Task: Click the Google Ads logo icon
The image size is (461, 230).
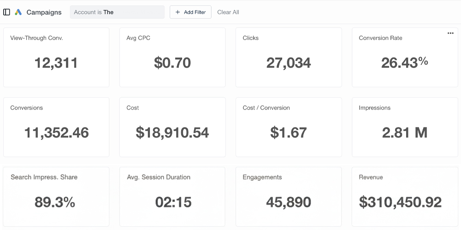Action: [18, 12]
